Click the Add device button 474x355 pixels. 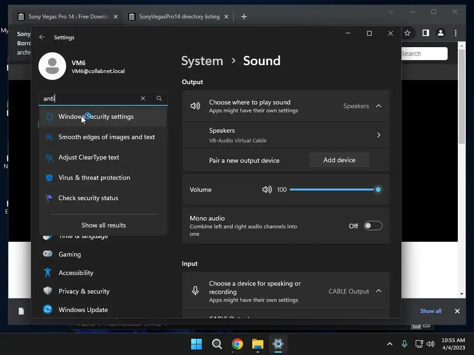pos(339,160)
